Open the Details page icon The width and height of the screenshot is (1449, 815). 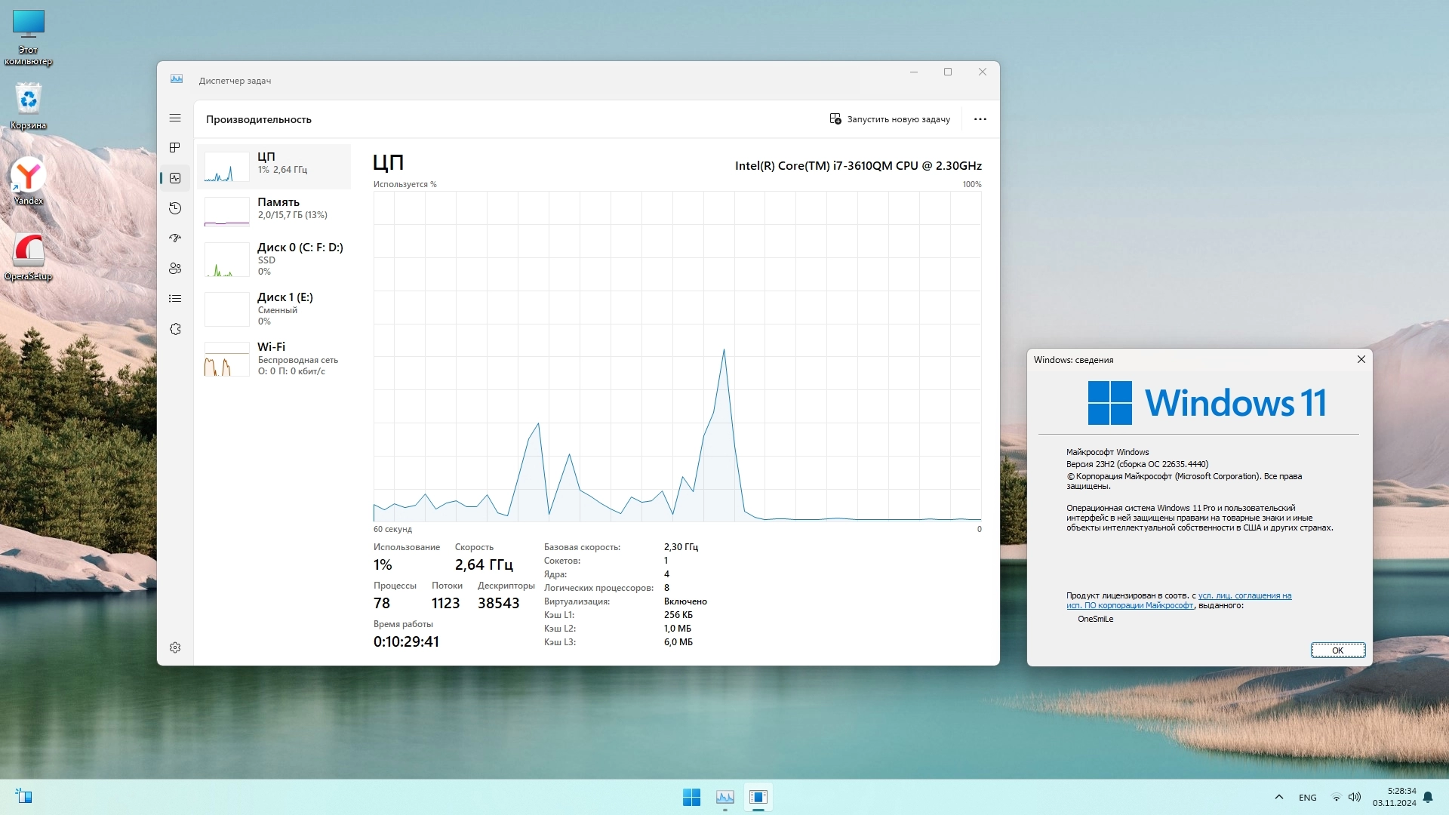click(175, 299)
